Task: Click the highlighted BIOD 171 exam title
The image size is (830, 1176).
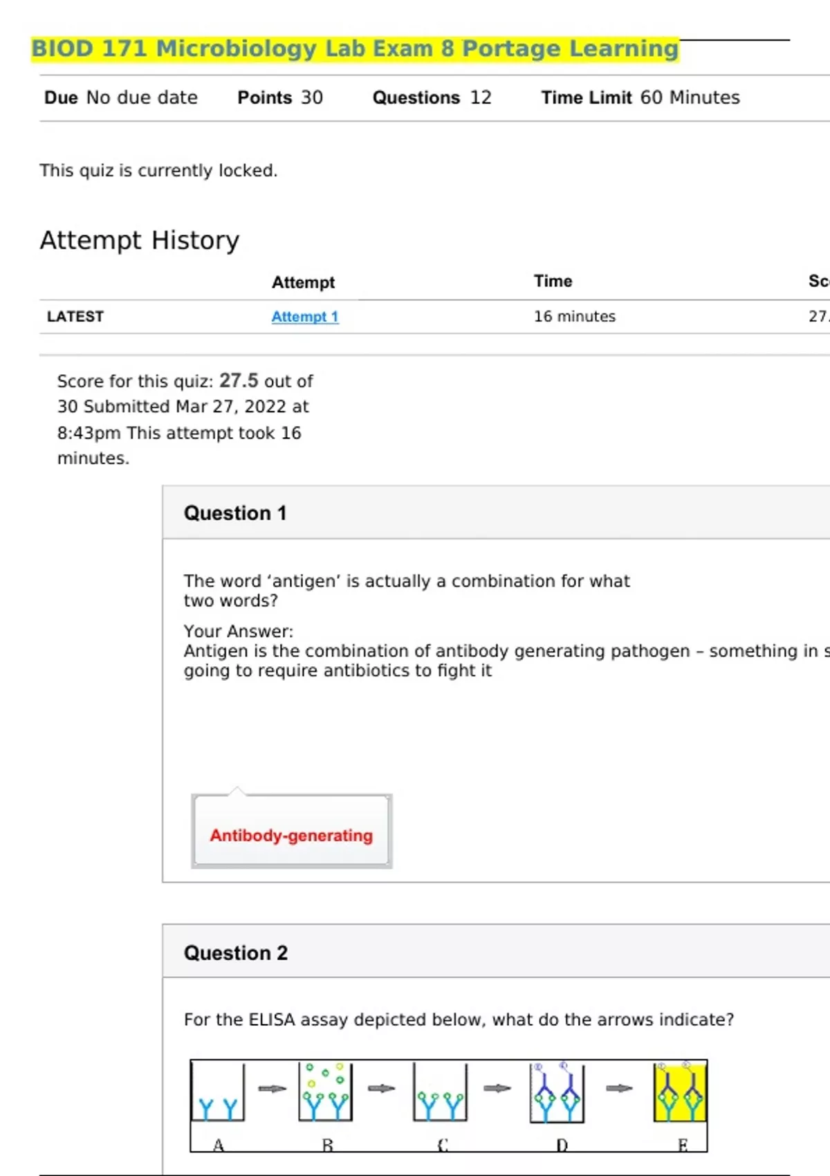Action: [355, 49]
